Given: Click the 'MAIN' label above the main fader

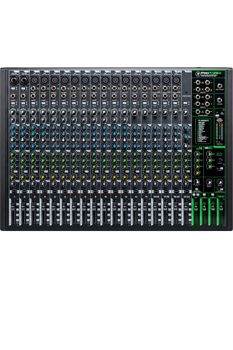Looking at the screenshot, I should tap(221, 196).
